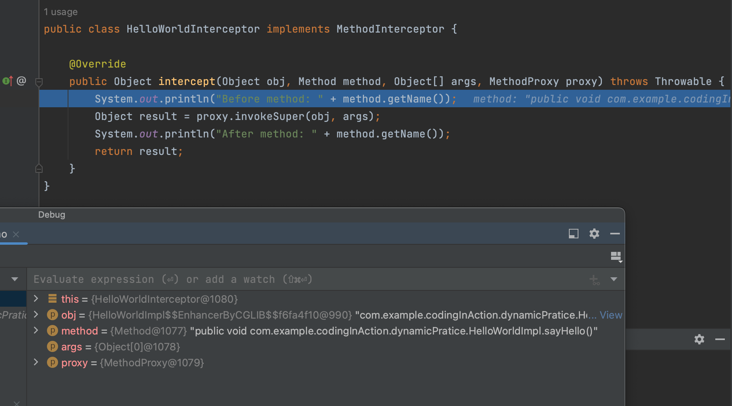The width and height of the screenshot is (732, 406).
Task: Click the Debug window view mode icon
Action: point(573,234)
